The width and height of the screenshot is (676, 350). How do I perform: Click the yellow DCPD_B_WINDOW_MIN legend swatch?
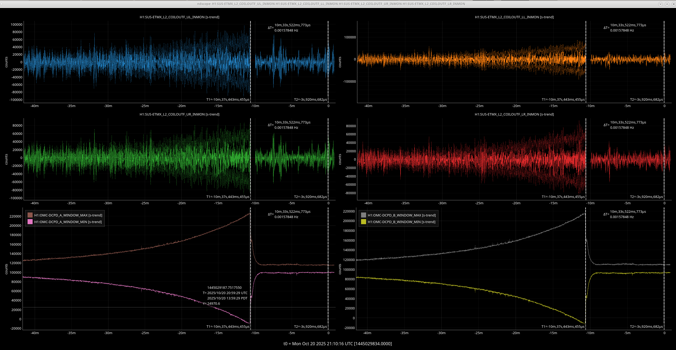(363, 222)
